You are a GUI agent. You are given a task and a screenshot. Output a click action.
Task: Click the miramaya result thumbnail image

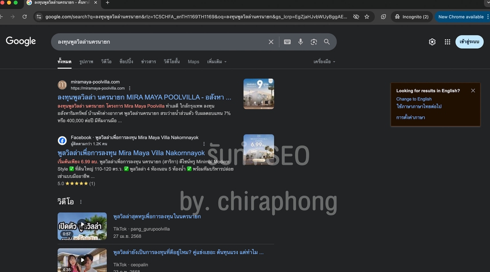[259, 94]
